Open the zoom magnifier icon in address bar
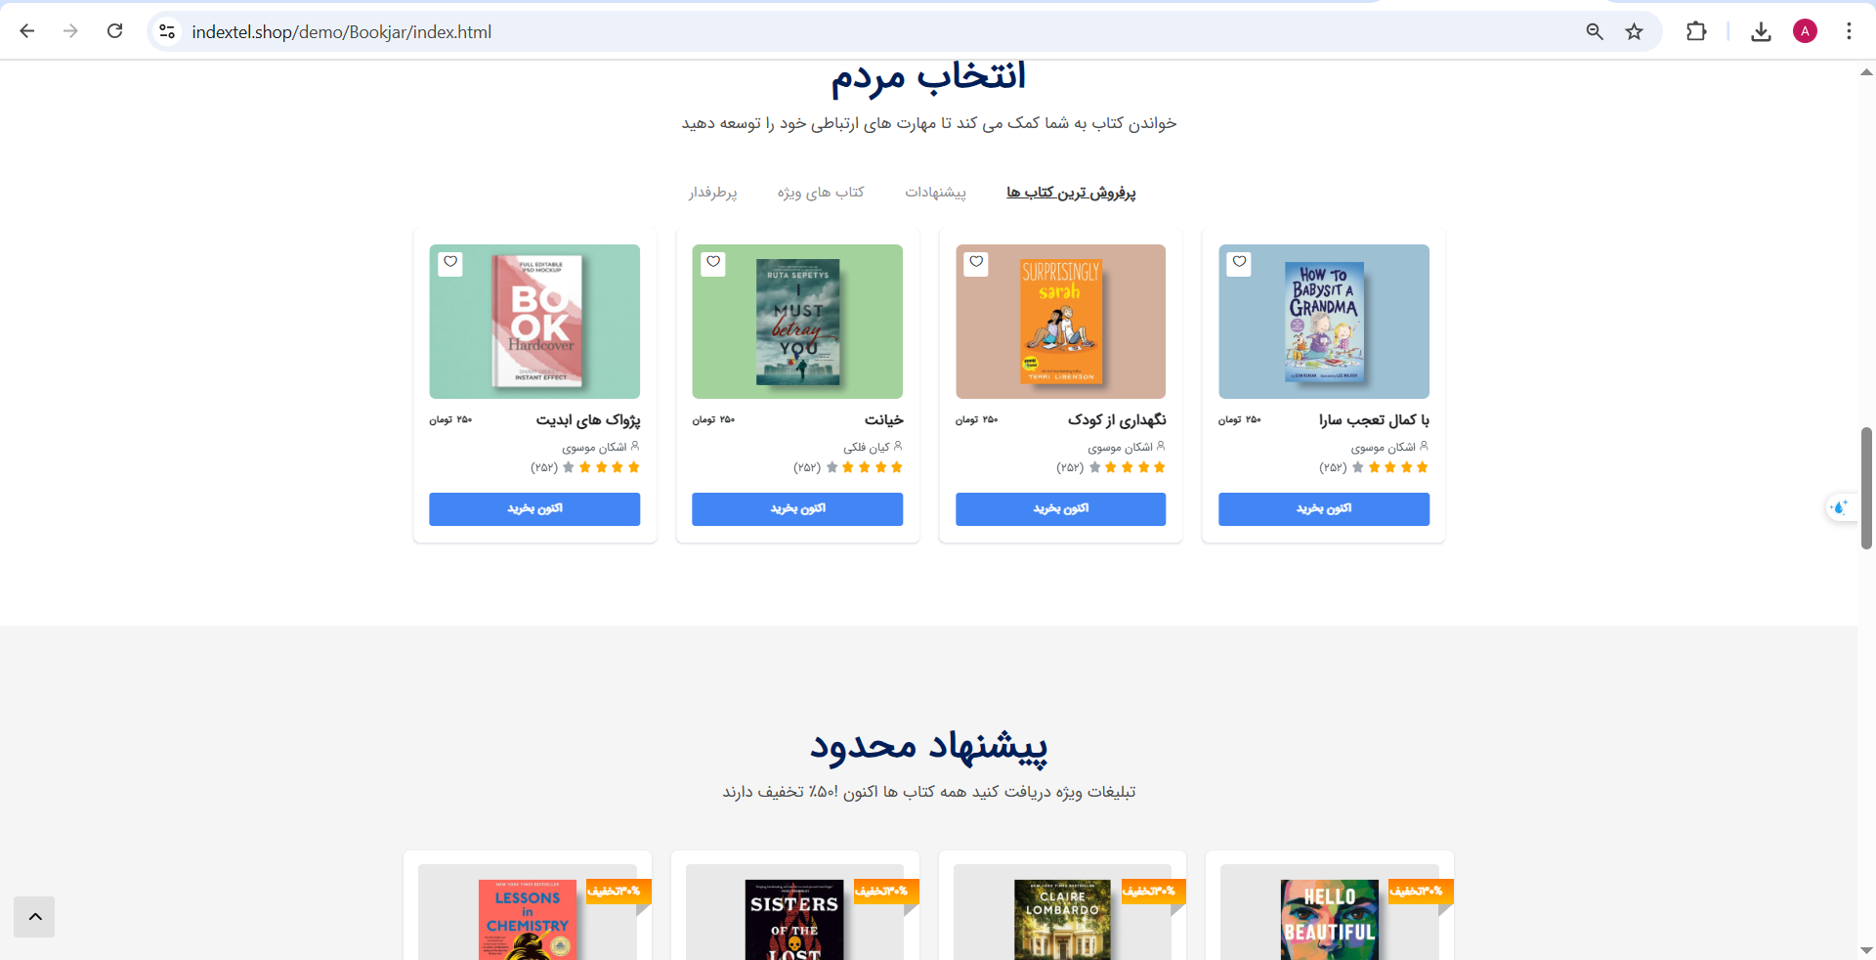 click(1595, 31)
